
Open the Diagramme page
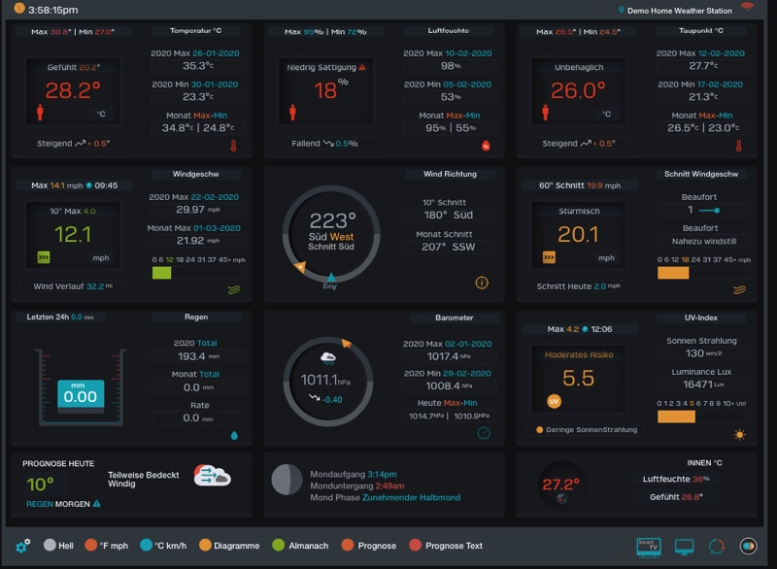[x=230, y=546]
